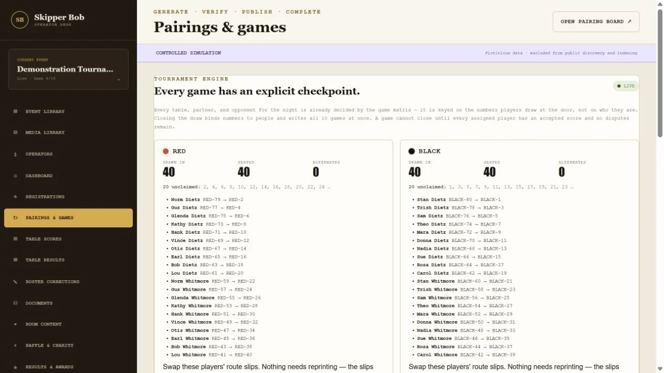
Task: Click the RED 20 unclaimed numbers line
Action: pos(247,187)
